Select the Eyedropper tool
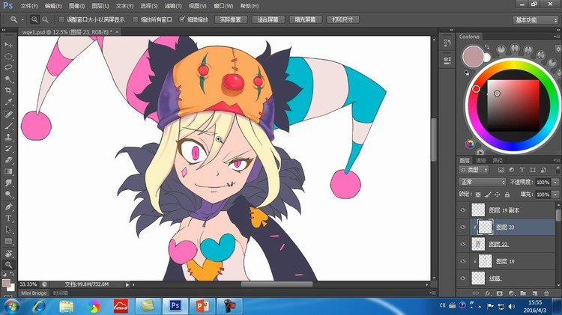The image size is (562, 315). [8, 102]
